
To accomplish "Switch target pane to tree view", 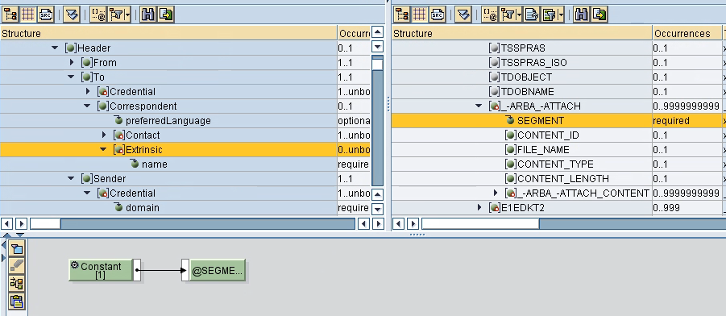I will click(401, 15).
